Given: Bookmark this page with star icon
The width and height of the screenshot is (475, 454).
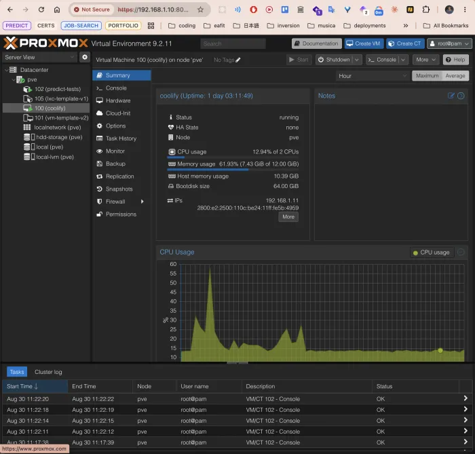Looking at the screenshot, I should 200,10.
